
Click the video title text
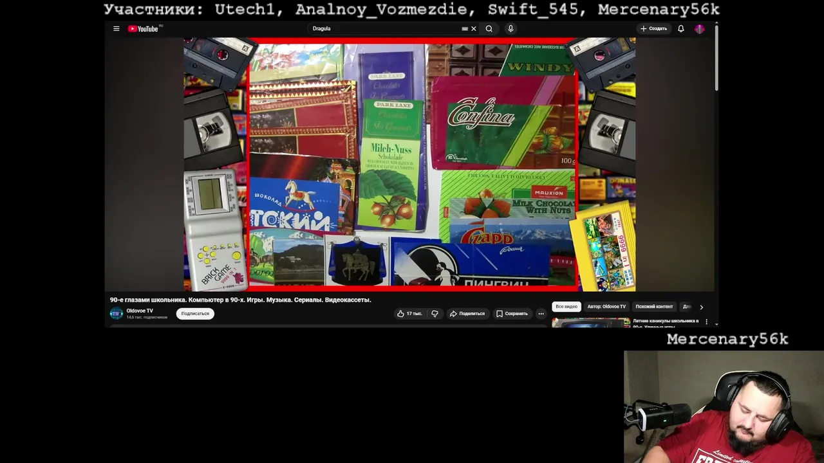pyautogui.click(x=240, y=300)
